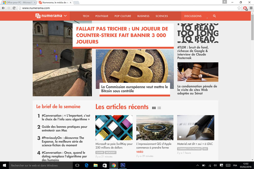Click the Counter-Strike game screenshot
The height and width of the screenshot is (169, 254).
pos(62,59)
